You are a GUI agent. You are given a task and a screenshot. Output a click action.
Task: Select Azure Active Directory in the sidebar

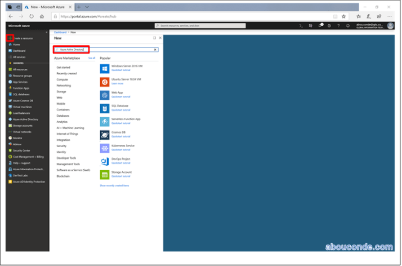click(x=25, y=119)
